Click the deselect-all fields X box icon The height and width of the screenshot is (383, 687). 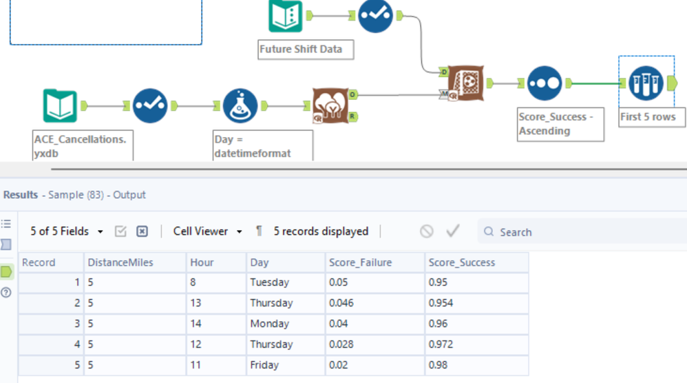coord(142,231)
